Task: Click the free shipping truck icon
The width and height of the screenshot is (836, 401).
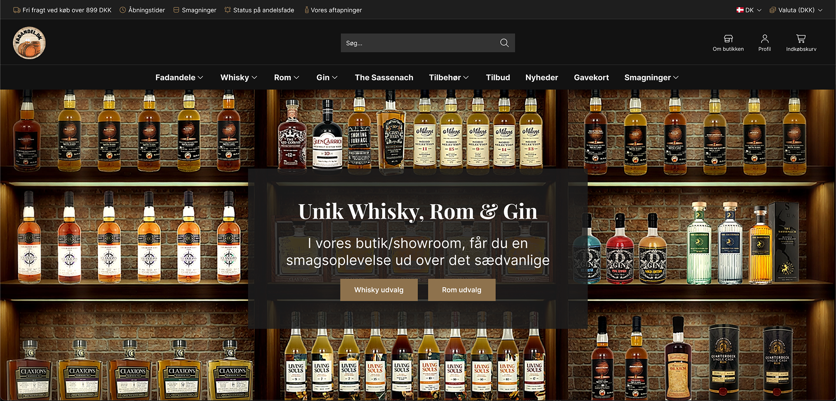Action: click(x=17, y=10)
